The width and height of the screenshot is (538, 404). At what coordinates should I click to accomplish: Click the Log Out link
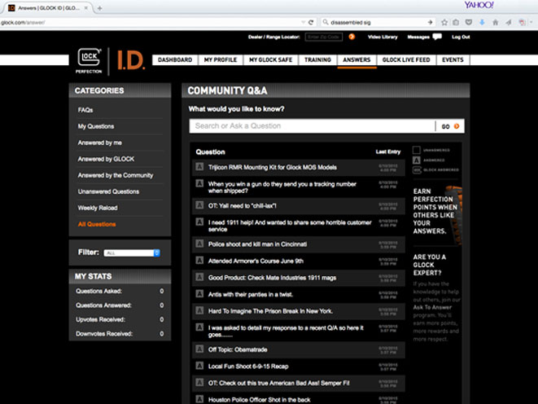(x=461, y=37)
